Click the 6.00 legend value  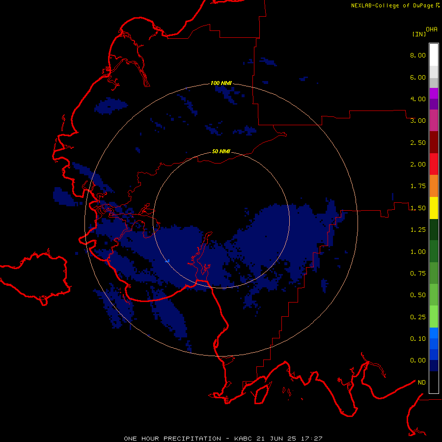(x=418, y=77)
